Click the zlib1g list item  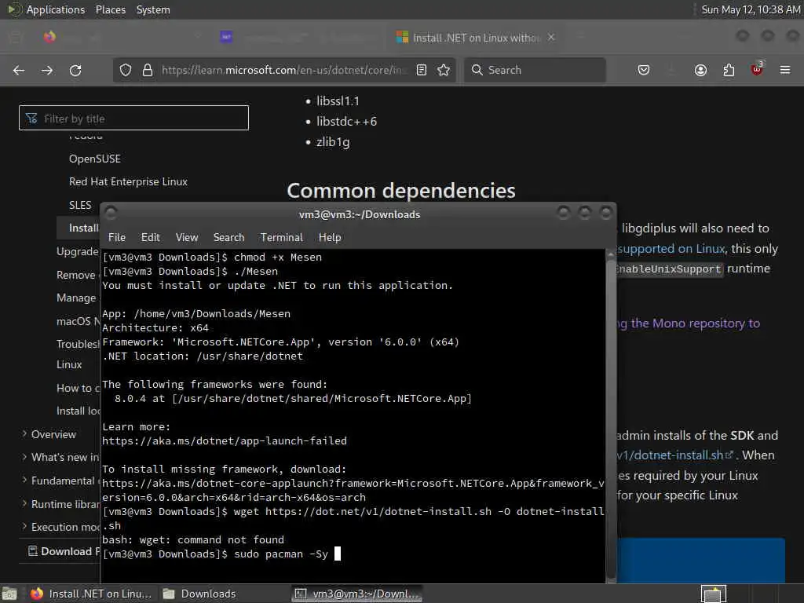click(333, 142)
